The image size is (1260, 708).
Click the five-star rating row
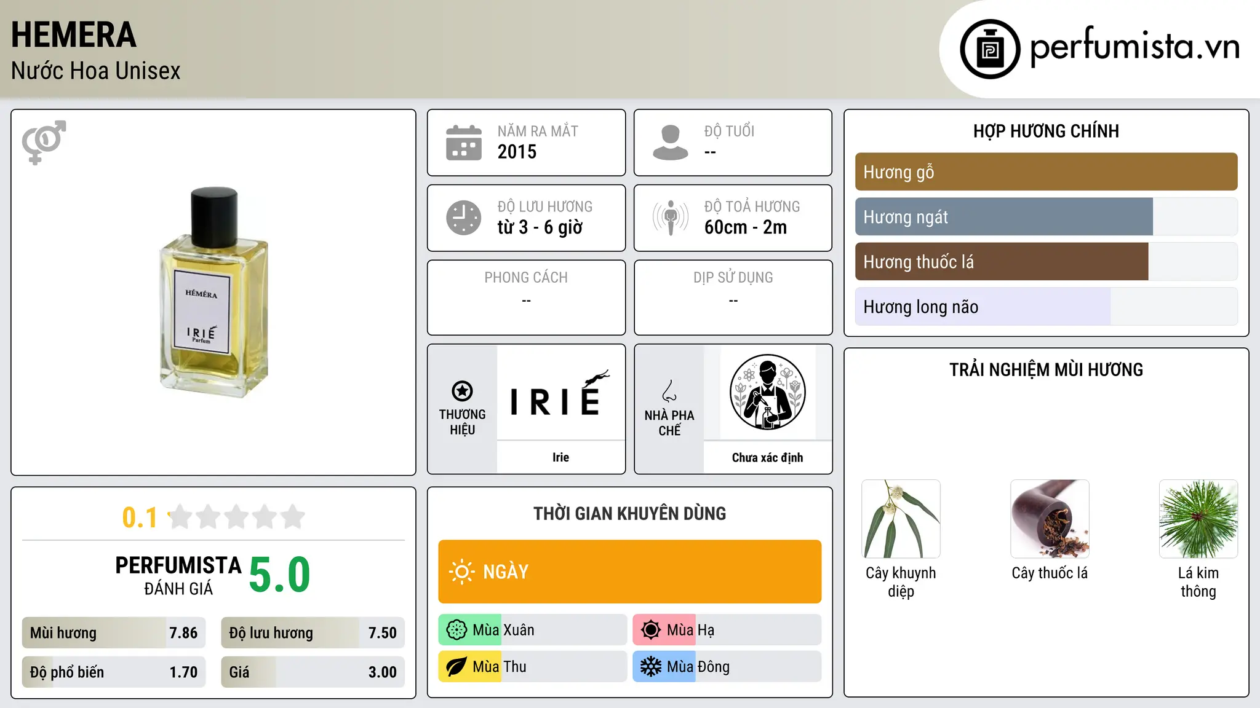point(237,517)
